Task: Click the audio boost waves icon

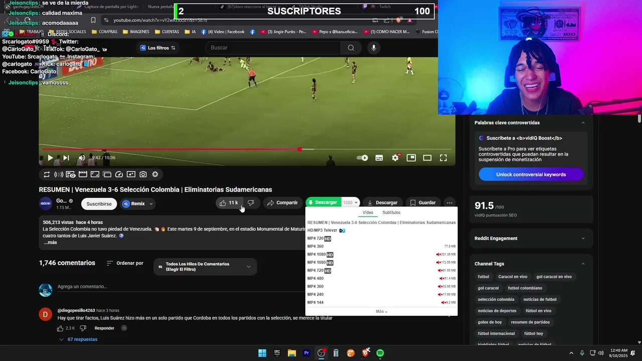Action: [59, 174]
